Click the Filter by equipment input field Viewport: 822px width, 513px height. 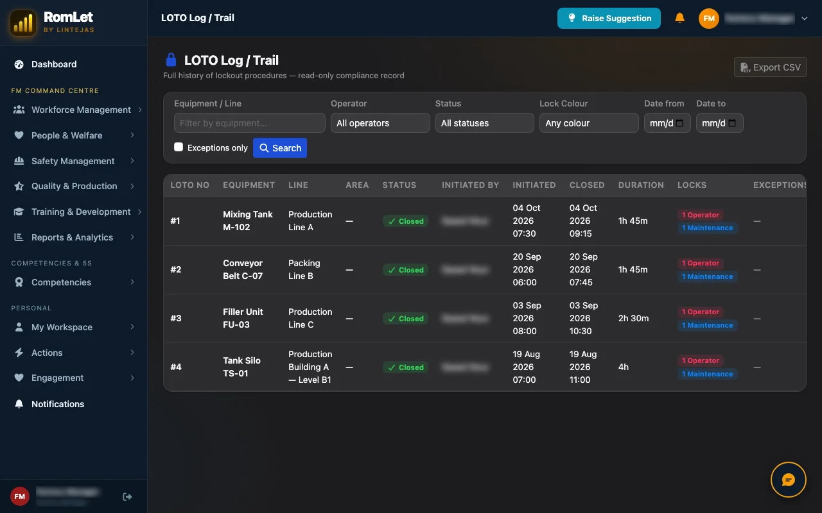tap(250, 123)
